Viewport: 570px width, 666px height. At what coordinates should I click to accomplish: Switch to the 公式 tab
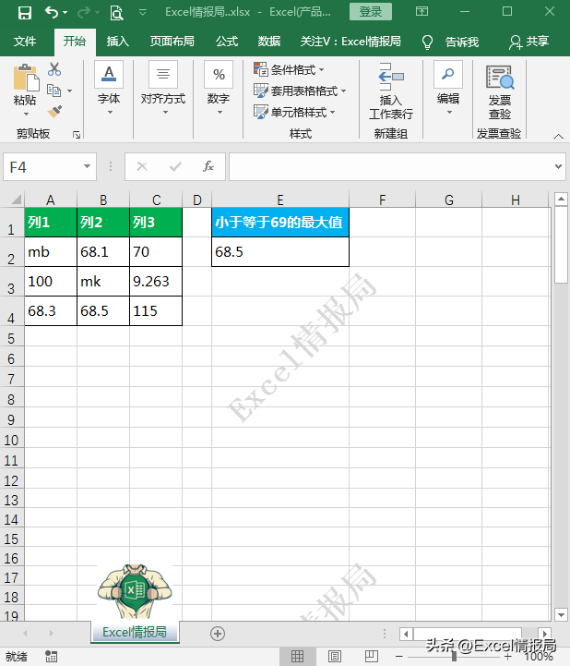227,42
